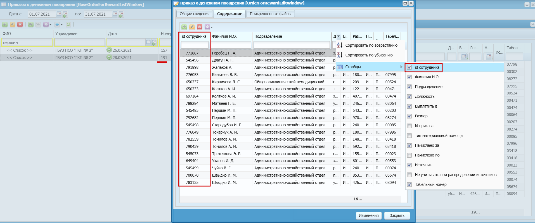Click the Подразделение filter input field

292,45
